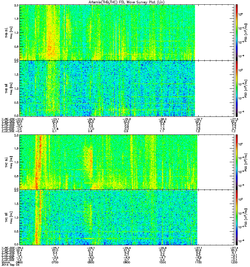
Task: Click the THB X_RE_GSE value '-27.3'
Action: [234, 119]
